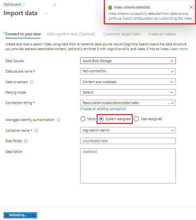Select System-assigned managed identity
This screenshot has height=220, width=196.
coord(101,119)
